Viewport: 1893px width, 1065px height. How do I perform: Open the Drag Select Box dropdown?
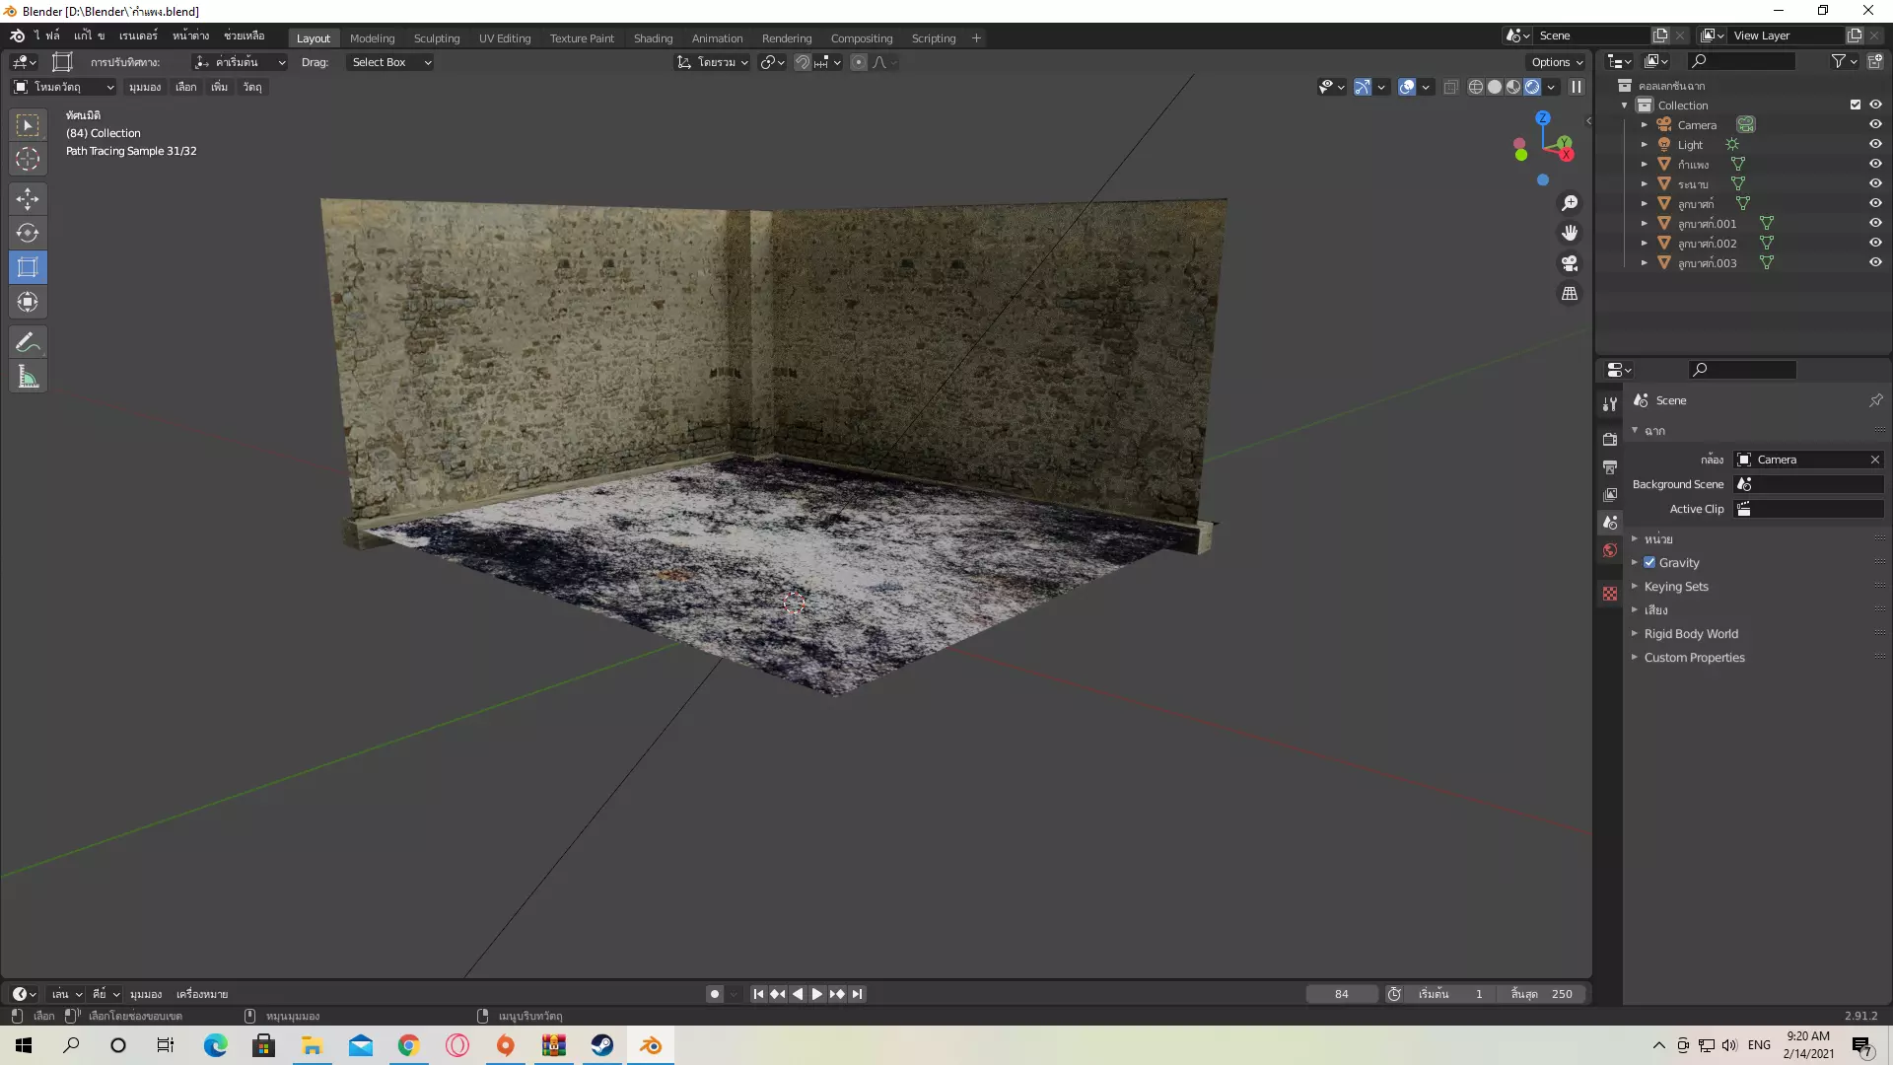(391, 62)
